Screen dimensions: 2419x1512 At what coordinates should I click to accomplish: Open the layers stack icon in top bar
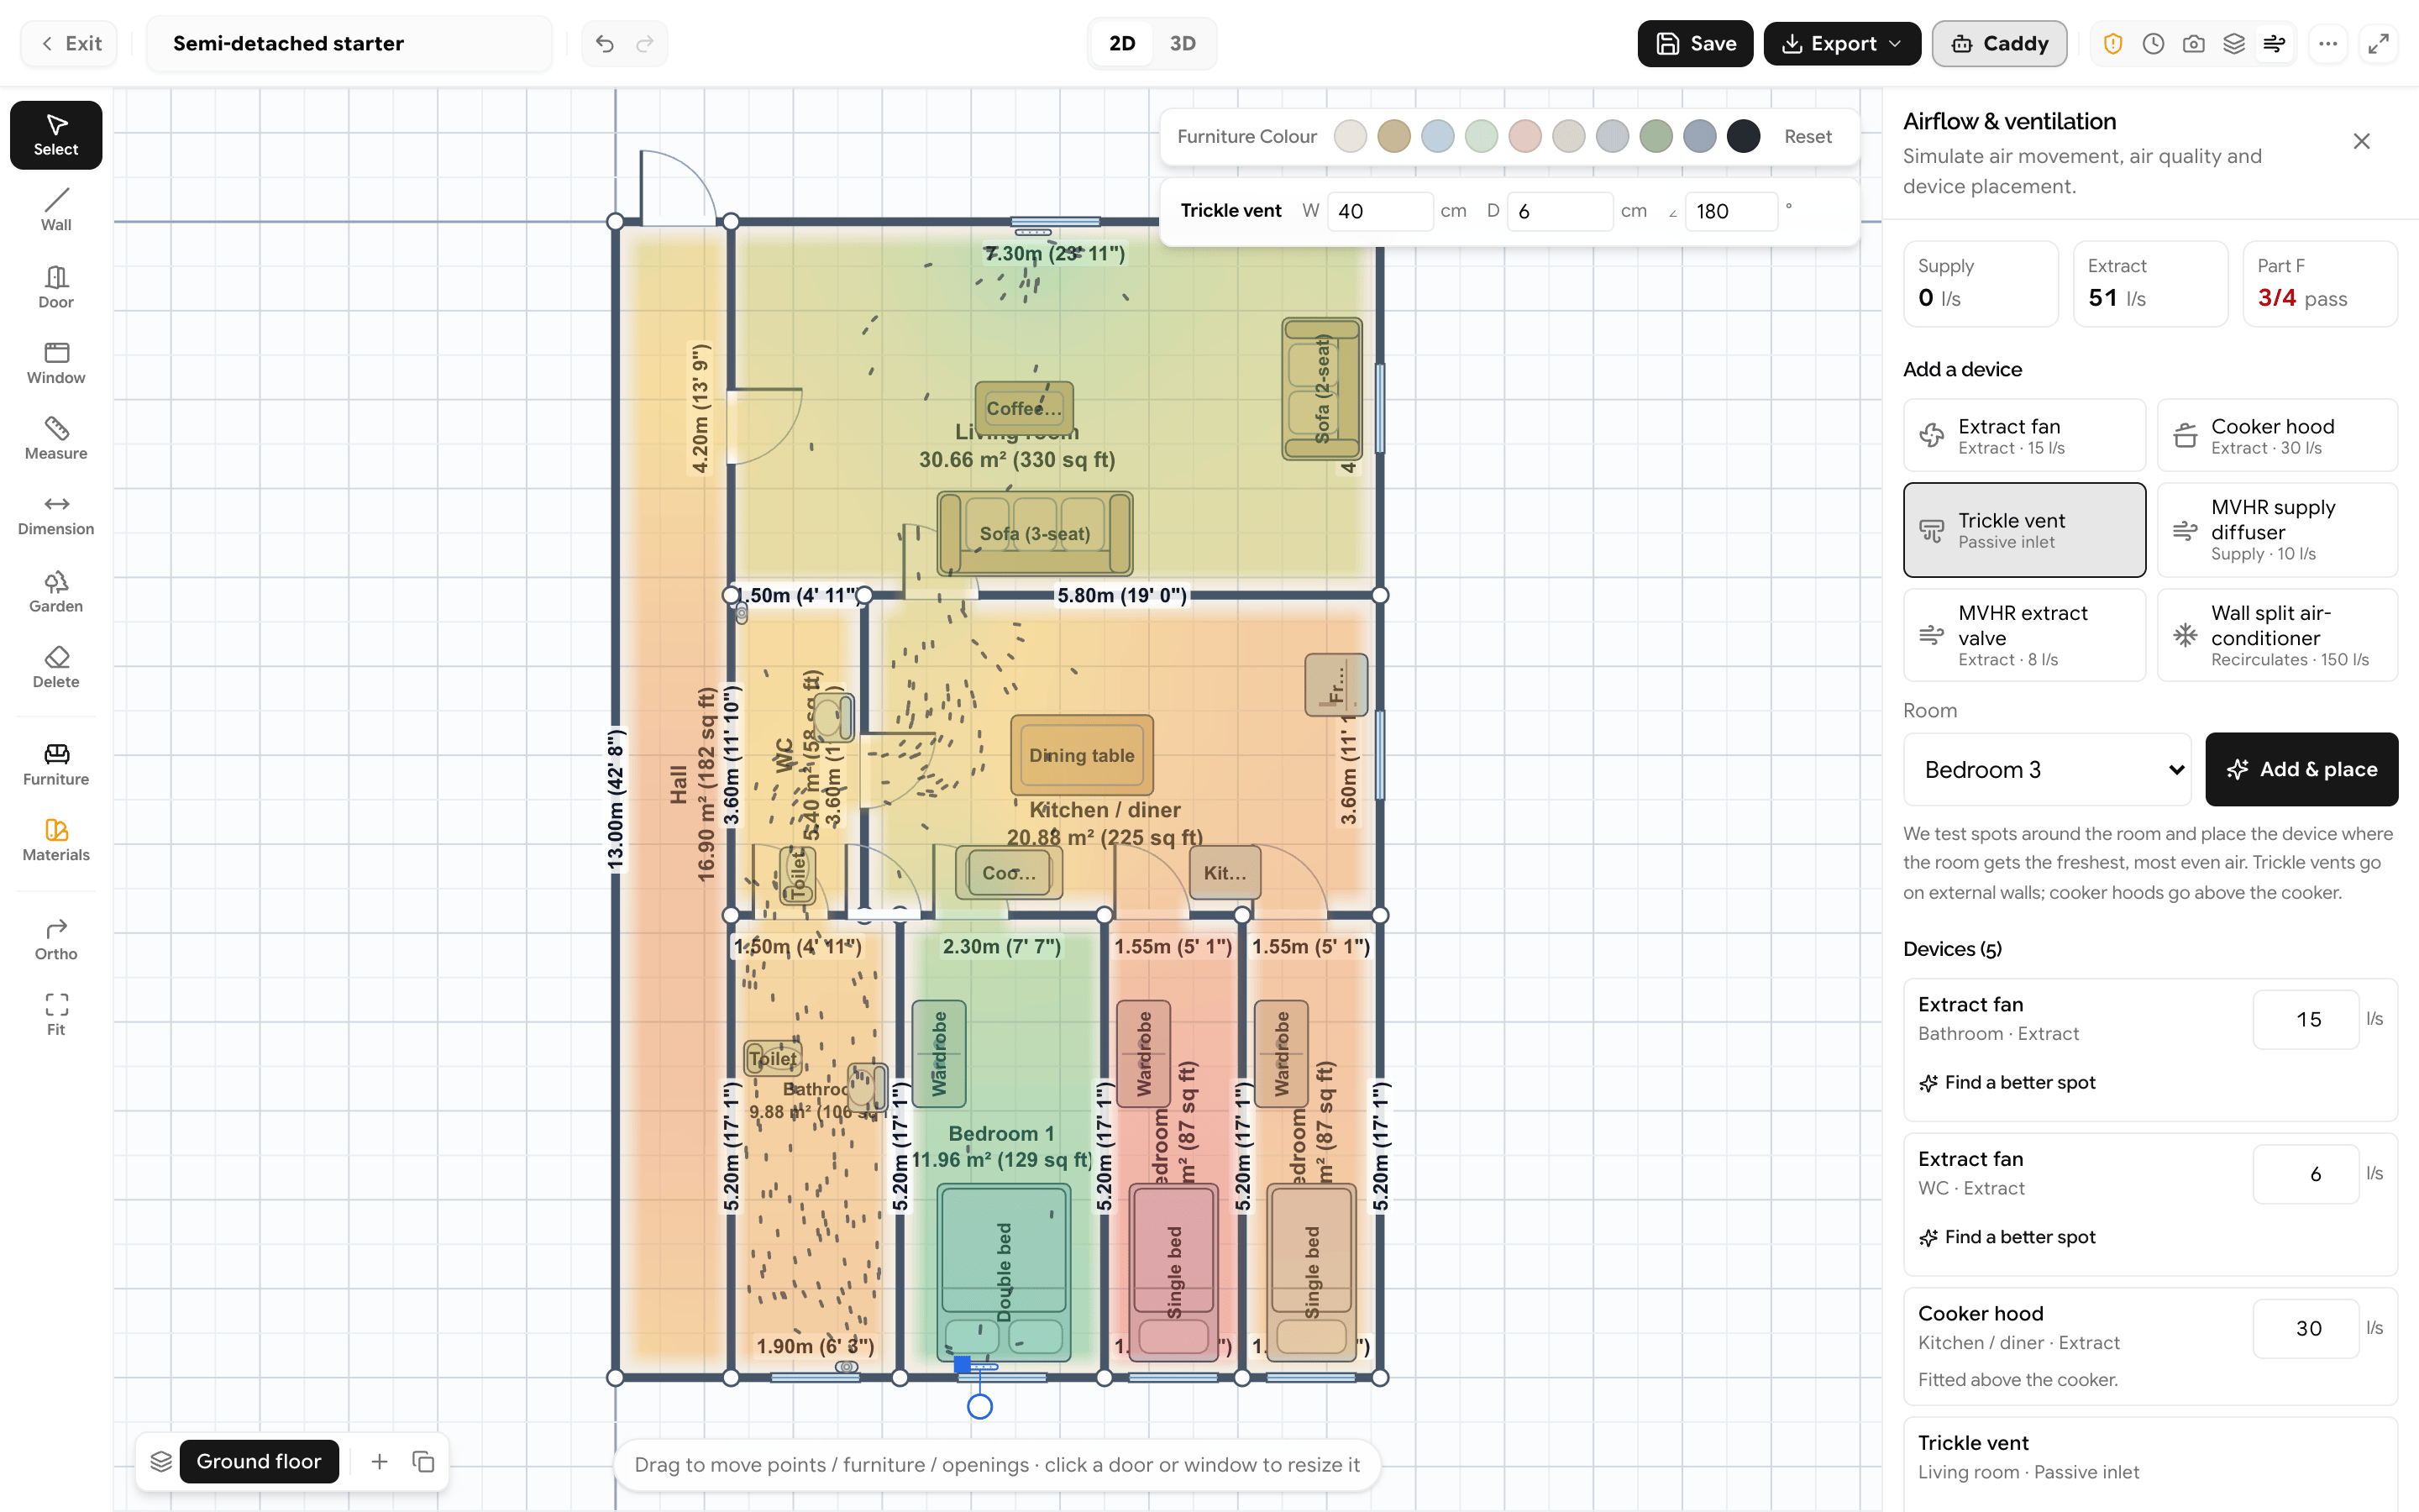(2234, 43)
